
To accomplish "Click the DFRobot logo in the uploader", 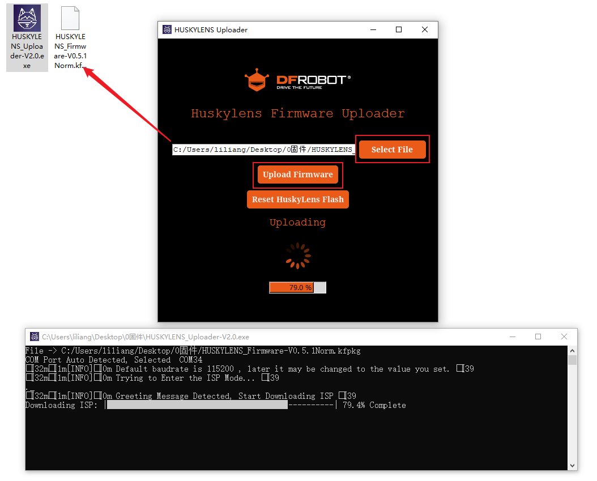I will (x=297, y=80).
